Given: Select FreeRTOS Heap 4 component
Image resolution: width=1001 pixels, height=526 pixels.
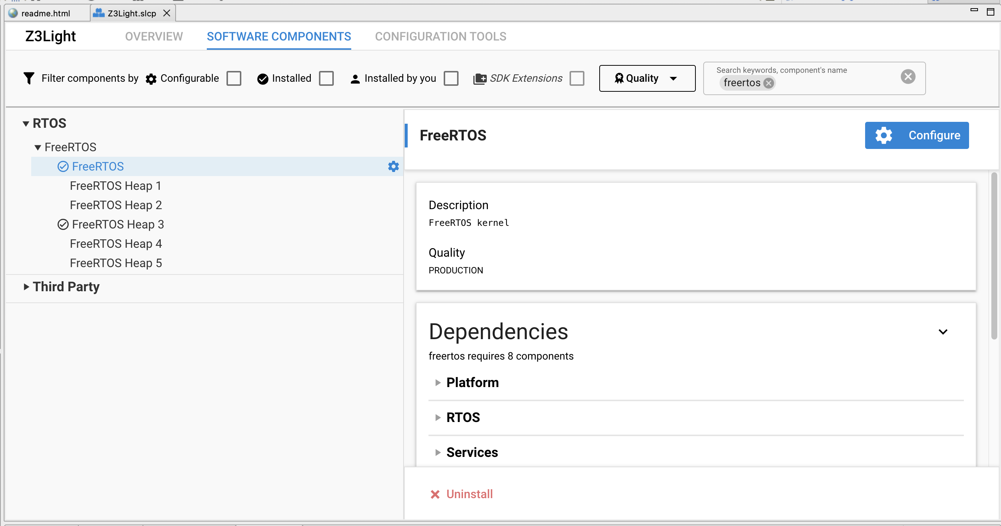Looking at the screenshot, I should point(116,244).
